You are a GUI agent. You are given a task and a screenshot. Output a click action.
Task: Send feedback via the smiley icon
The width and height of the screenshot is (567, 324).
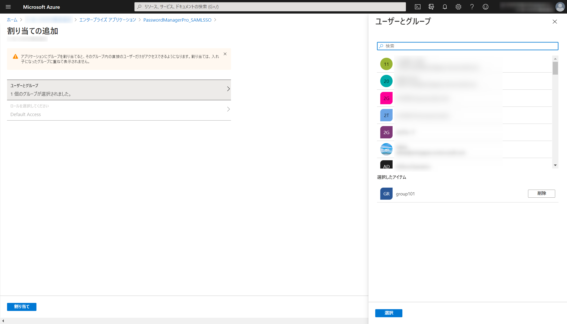(485, 7)
